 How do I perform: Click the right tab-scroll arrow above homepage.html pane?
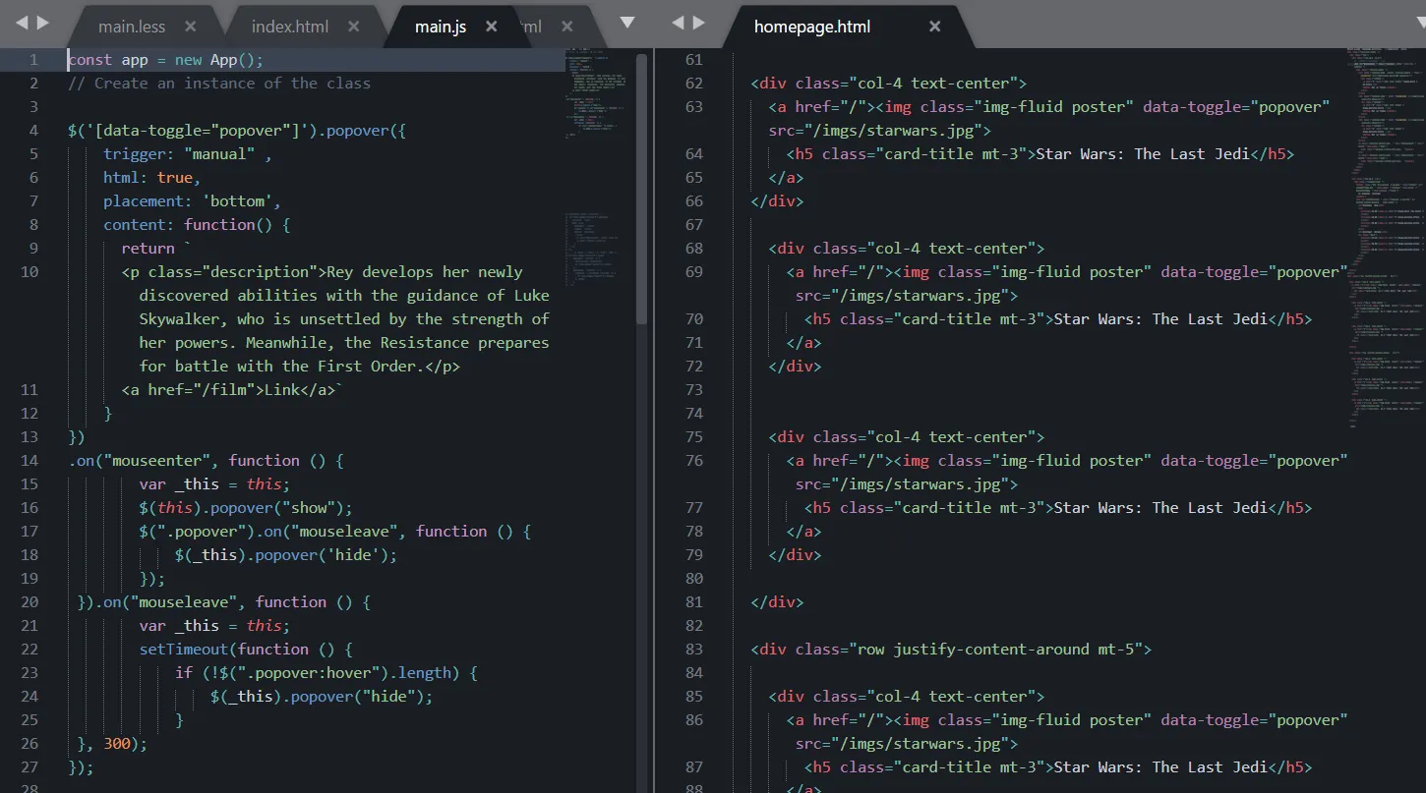700,22
